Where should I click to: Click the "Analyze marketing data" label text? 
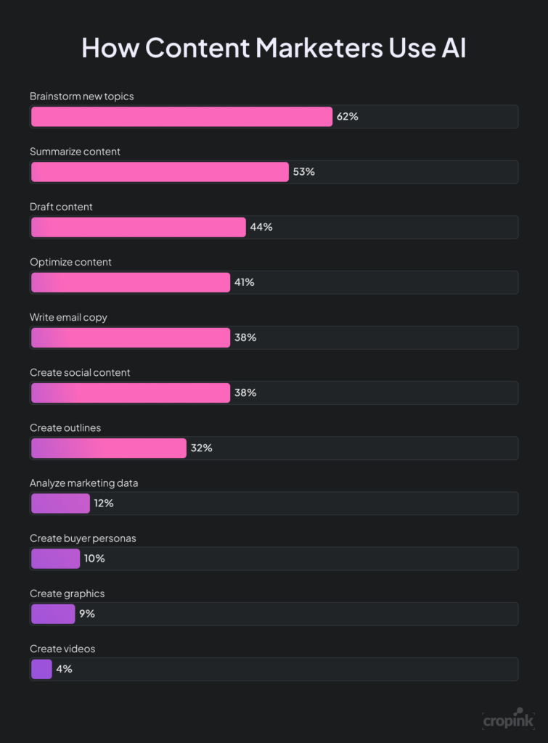(x=82, y=483)
